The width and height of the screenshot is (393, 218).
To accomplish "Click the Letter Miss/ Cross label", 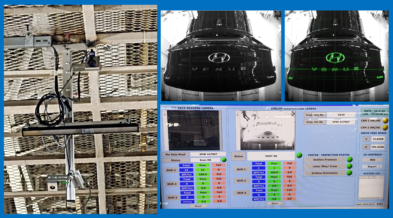I will [x=325, y=166].
